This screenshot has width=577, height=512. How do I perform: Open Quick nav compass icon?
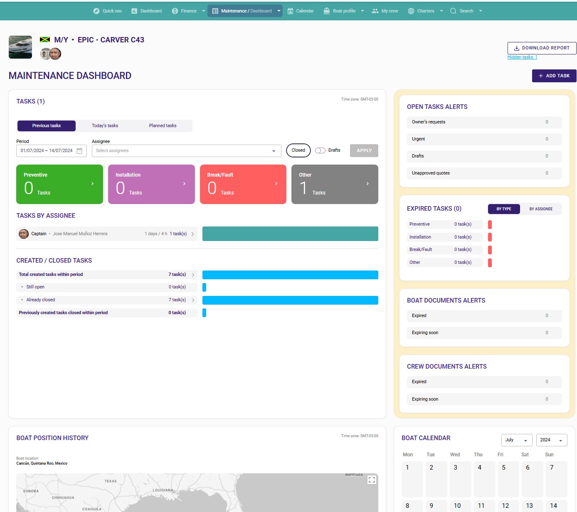(96, 11)
